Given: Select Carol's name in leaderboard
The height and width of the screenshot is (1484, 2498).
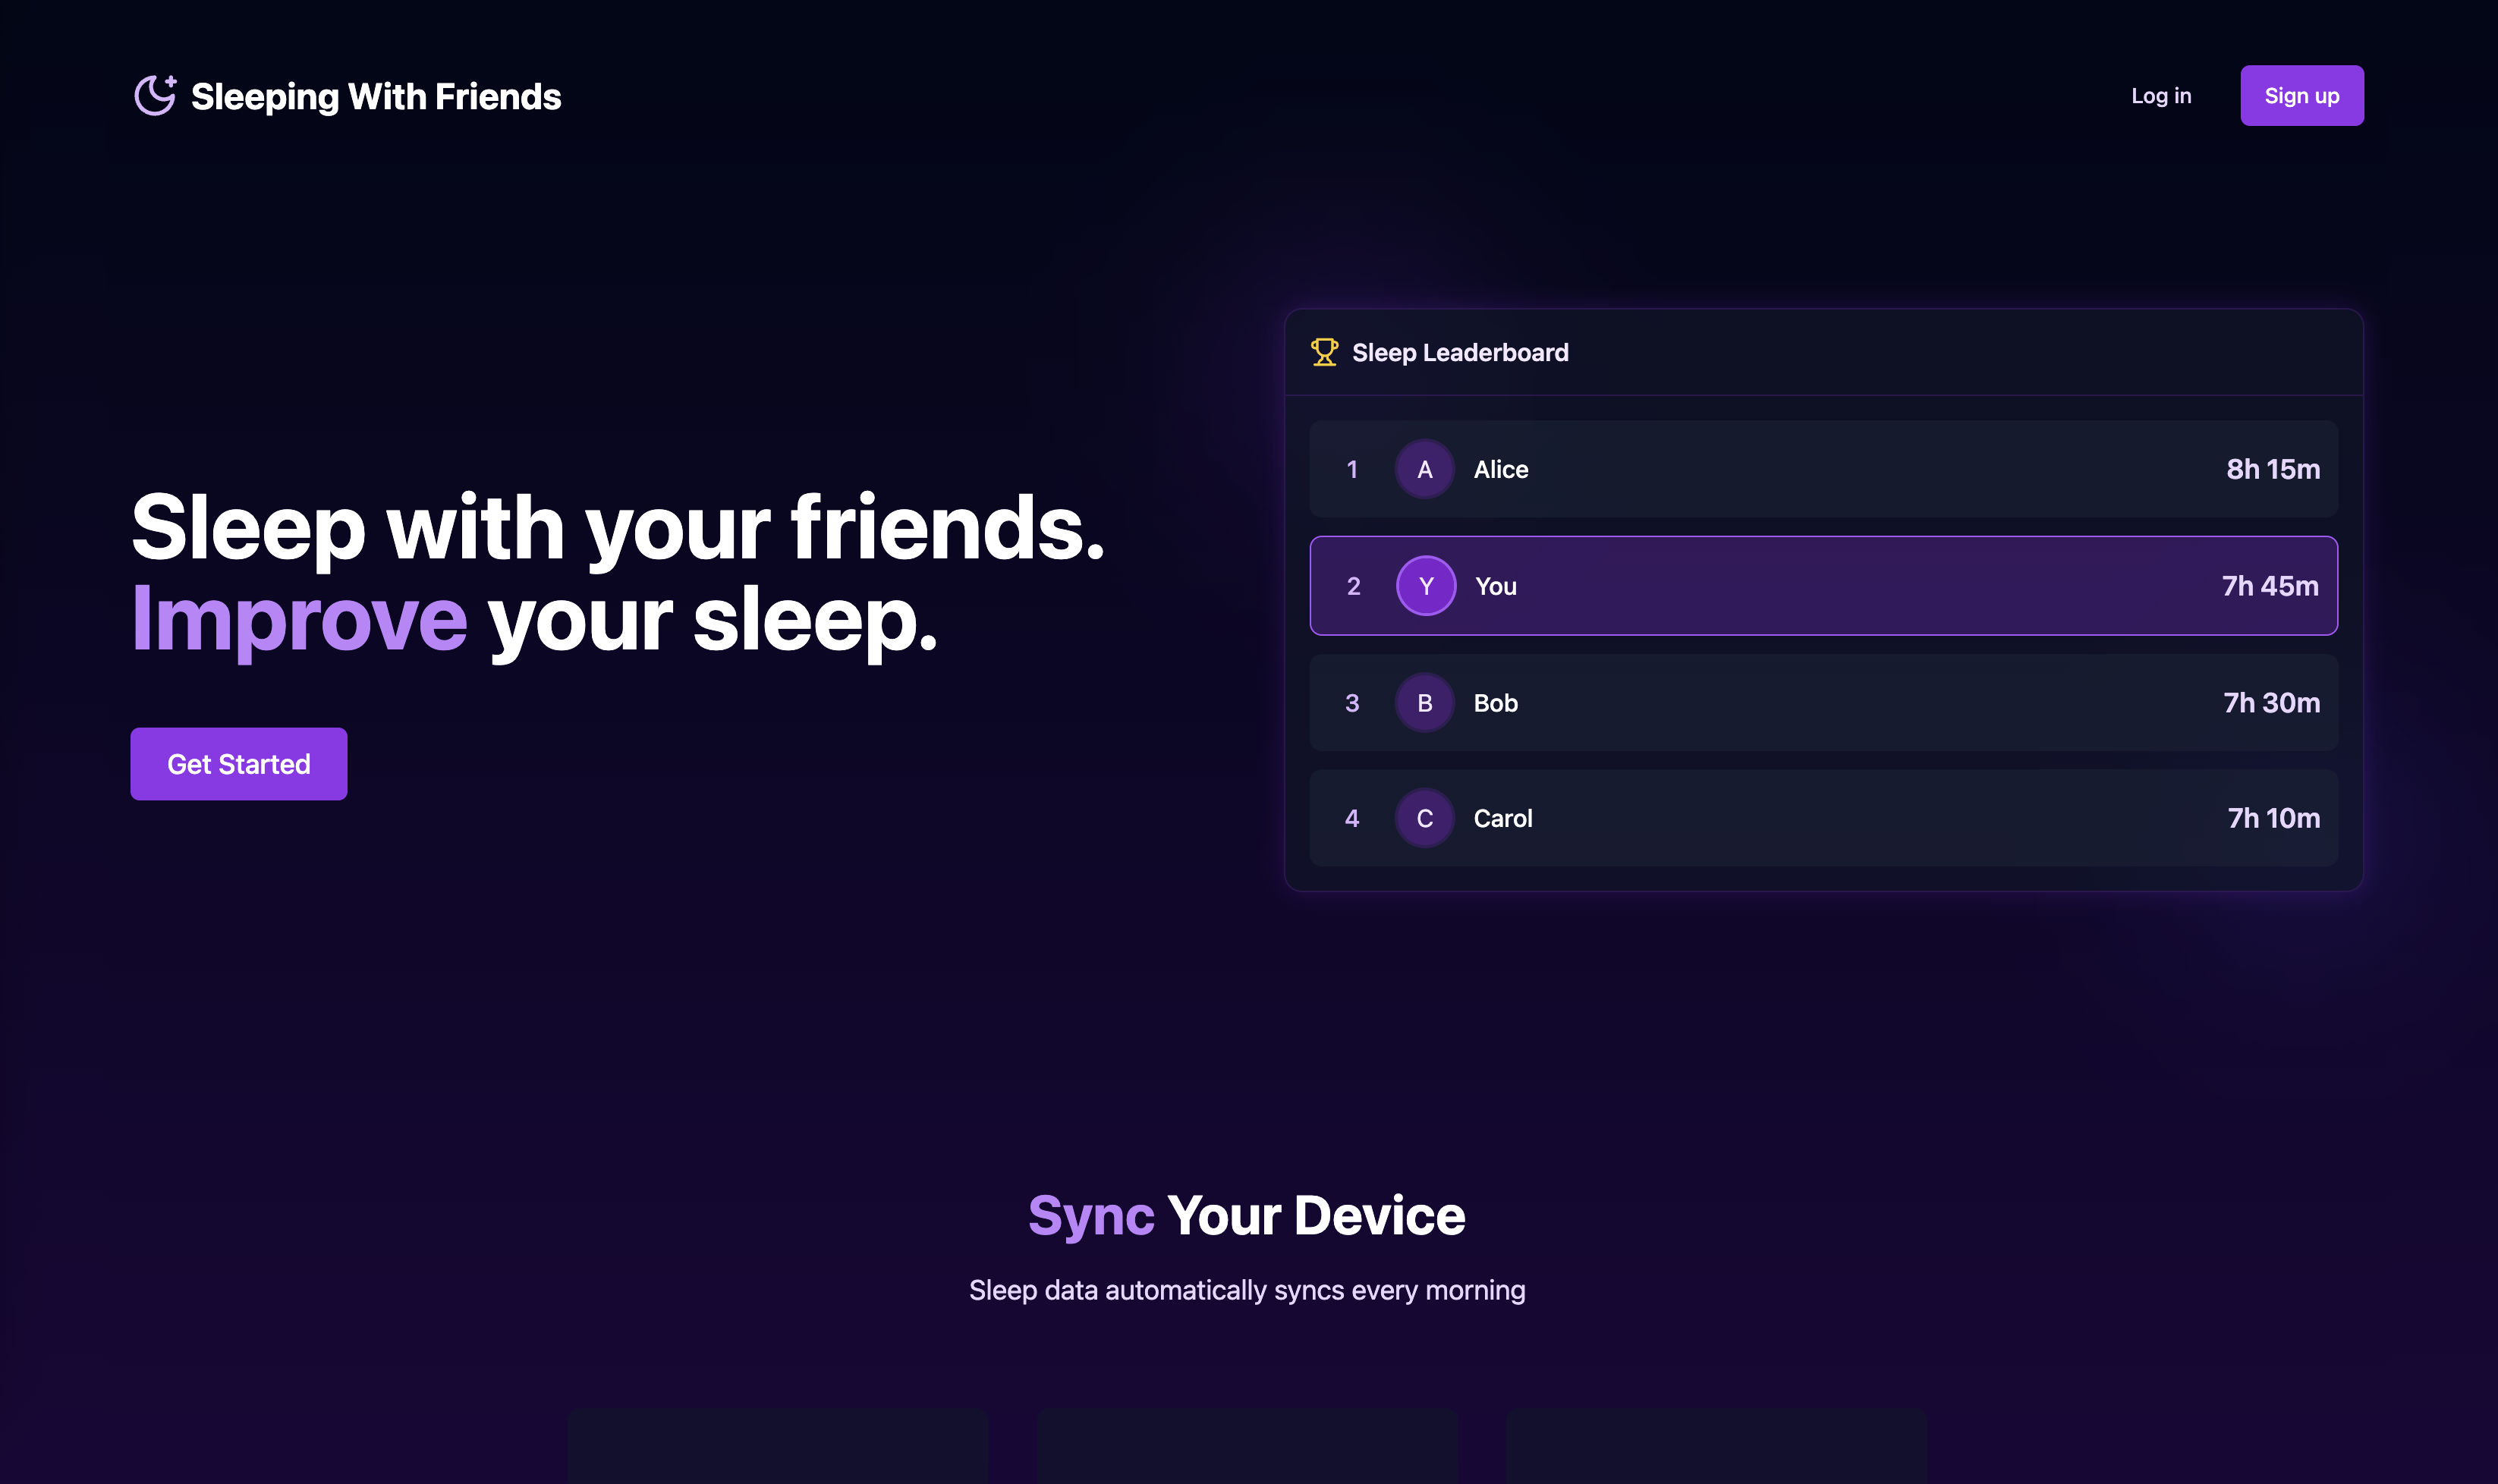Looking at the screenshot, I should [x=1502, y=818].
